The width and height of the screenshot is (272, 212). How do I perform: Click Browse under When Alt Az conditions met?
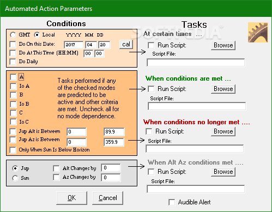click(223, 172)
